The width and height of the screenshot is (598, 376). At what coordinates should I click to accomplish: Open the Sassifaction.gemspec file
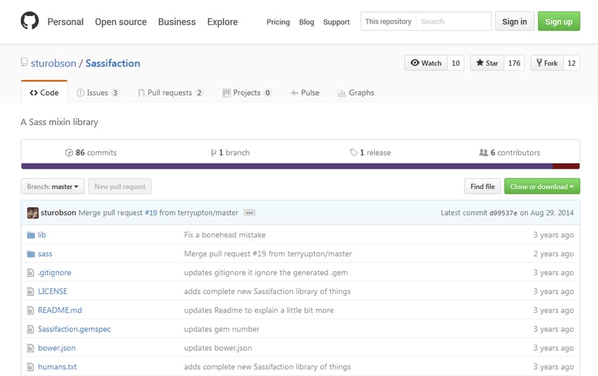75,329
